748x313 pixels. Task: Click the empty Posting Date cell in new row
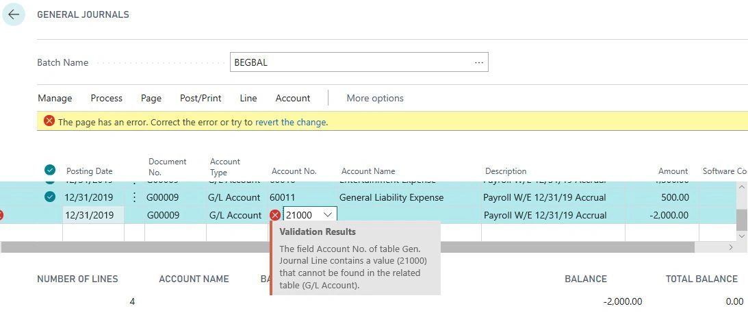tap(93, 232)
